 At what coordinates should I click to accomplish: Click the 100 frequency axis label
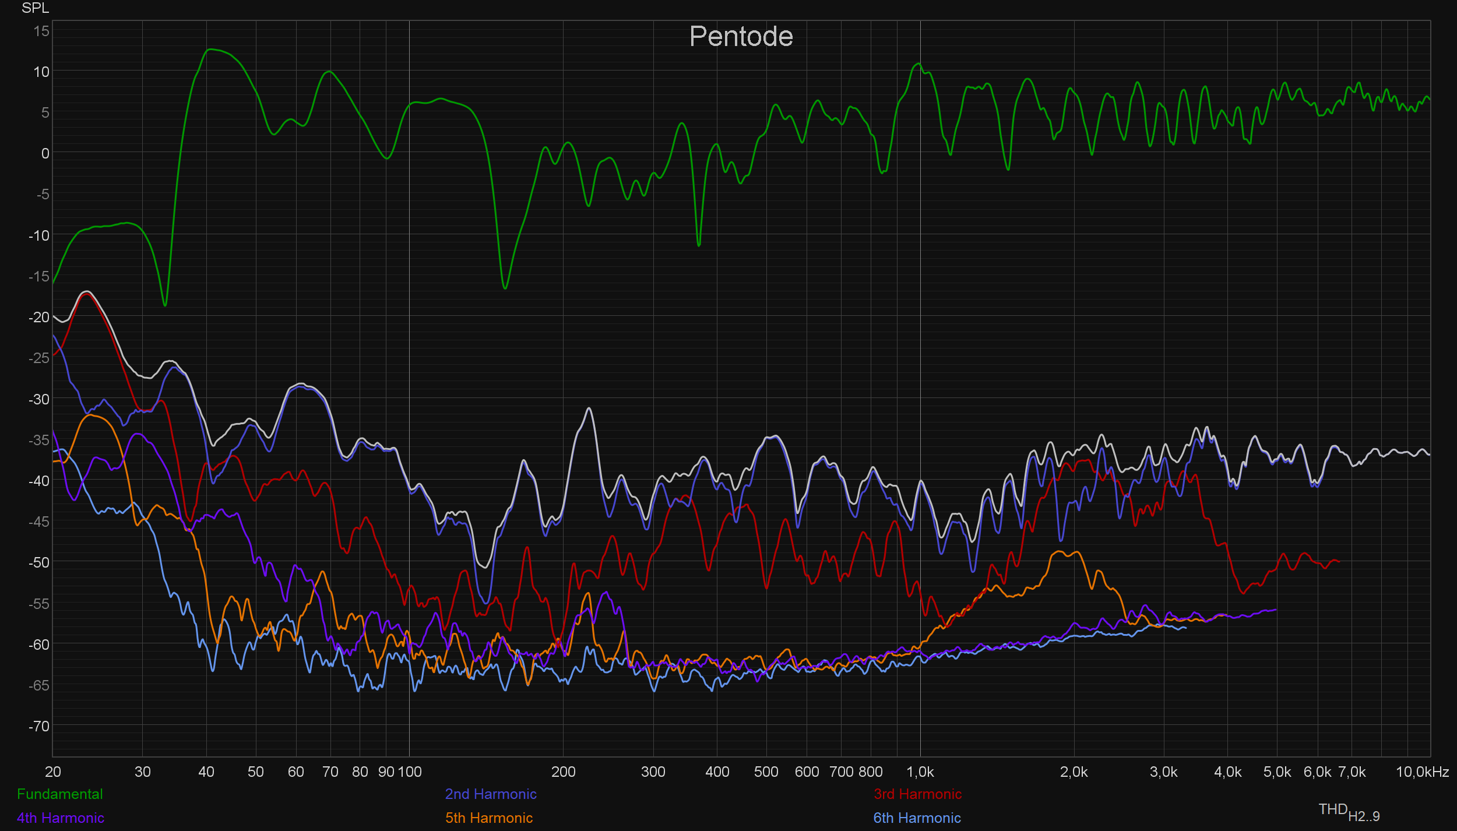410,772
